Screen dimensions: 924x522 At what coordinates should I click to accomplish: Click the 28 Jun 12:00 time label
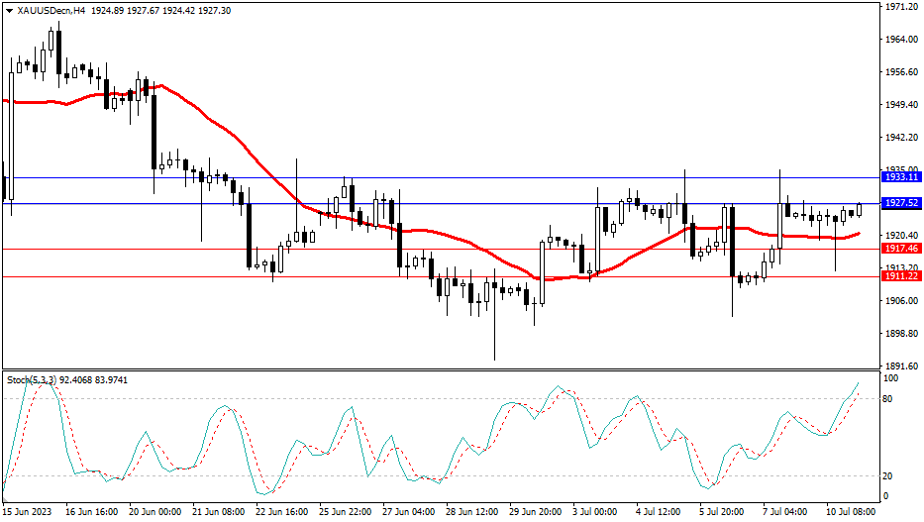coord(471,512)
